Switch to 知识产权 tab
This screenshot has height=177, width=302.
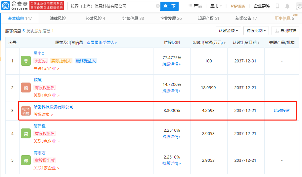[x=208, y=18]
